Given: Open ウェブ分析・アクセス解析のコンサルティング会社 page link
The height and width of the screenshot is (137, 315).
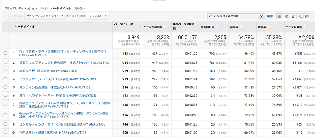Looking at the screenshot, I should click(x=63, y=53).
